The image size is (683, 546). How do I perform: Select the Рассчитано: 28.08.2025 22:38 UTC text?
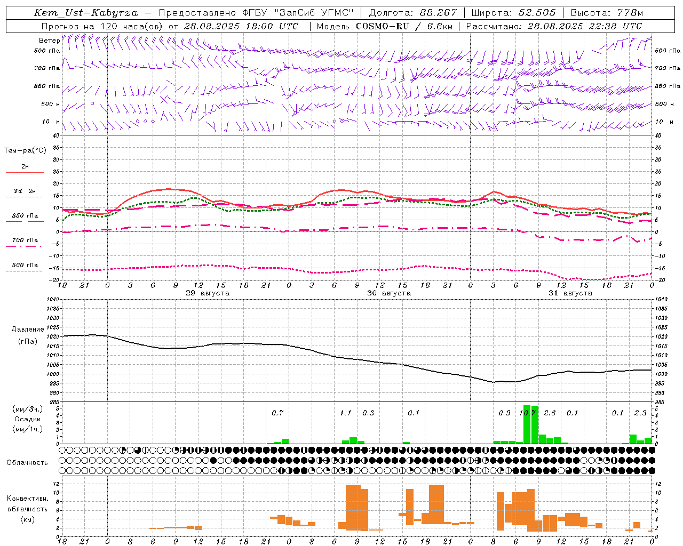[554, 26]
